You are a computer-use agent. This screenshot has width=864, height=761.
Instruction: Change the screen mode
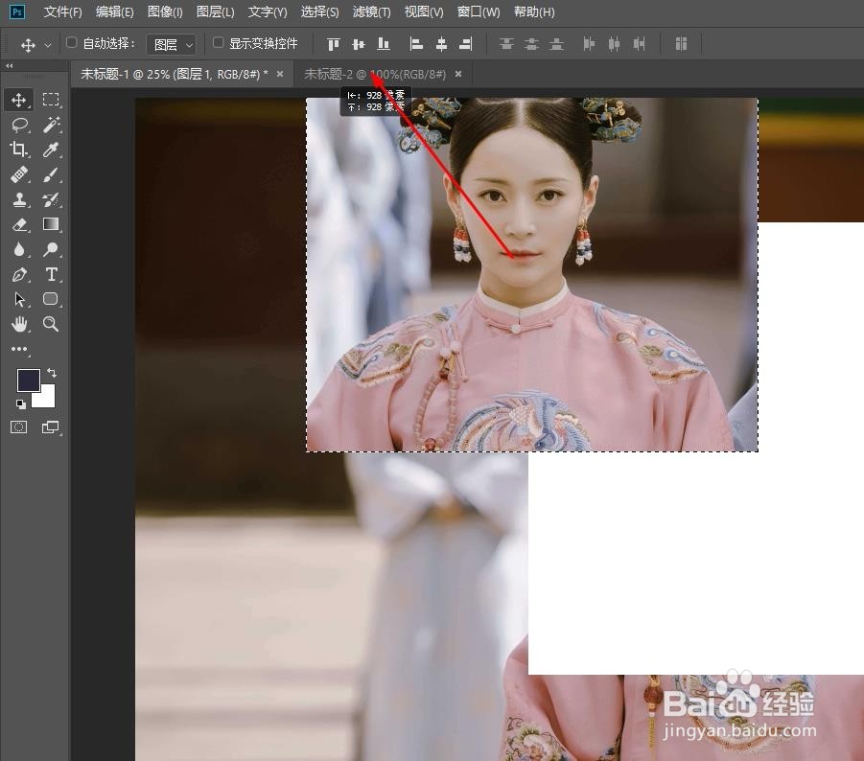point(51,427)
